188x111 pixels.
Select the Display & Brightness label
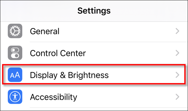[x=69, y=75]
